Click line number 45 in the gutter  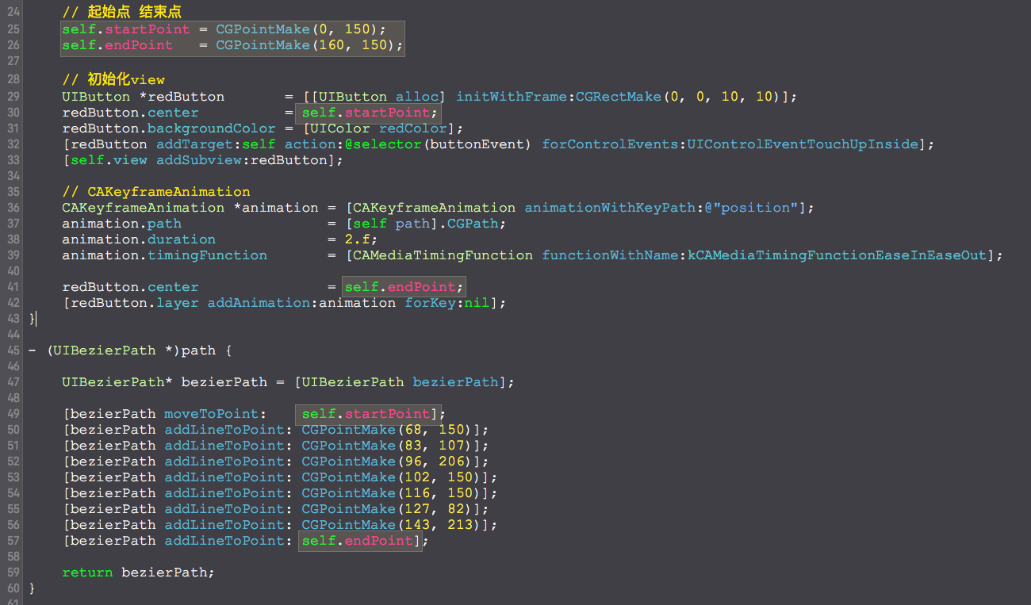click(13, 350)
